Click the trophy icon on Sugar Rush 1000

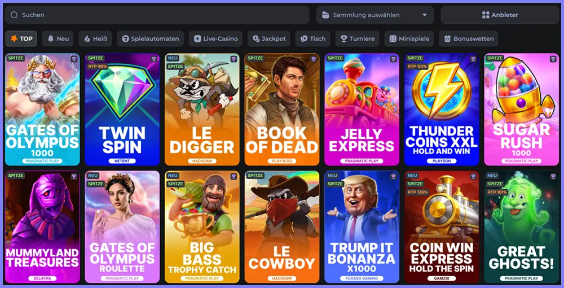[553, 59]
